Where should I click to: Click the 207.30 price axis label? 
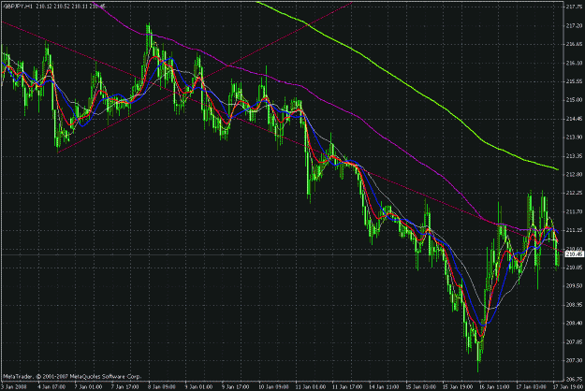click(574, 361)
